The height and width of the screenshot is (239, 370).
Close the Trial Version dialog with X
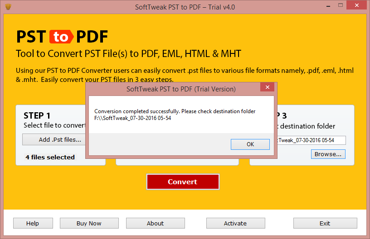tap(268, 87)
